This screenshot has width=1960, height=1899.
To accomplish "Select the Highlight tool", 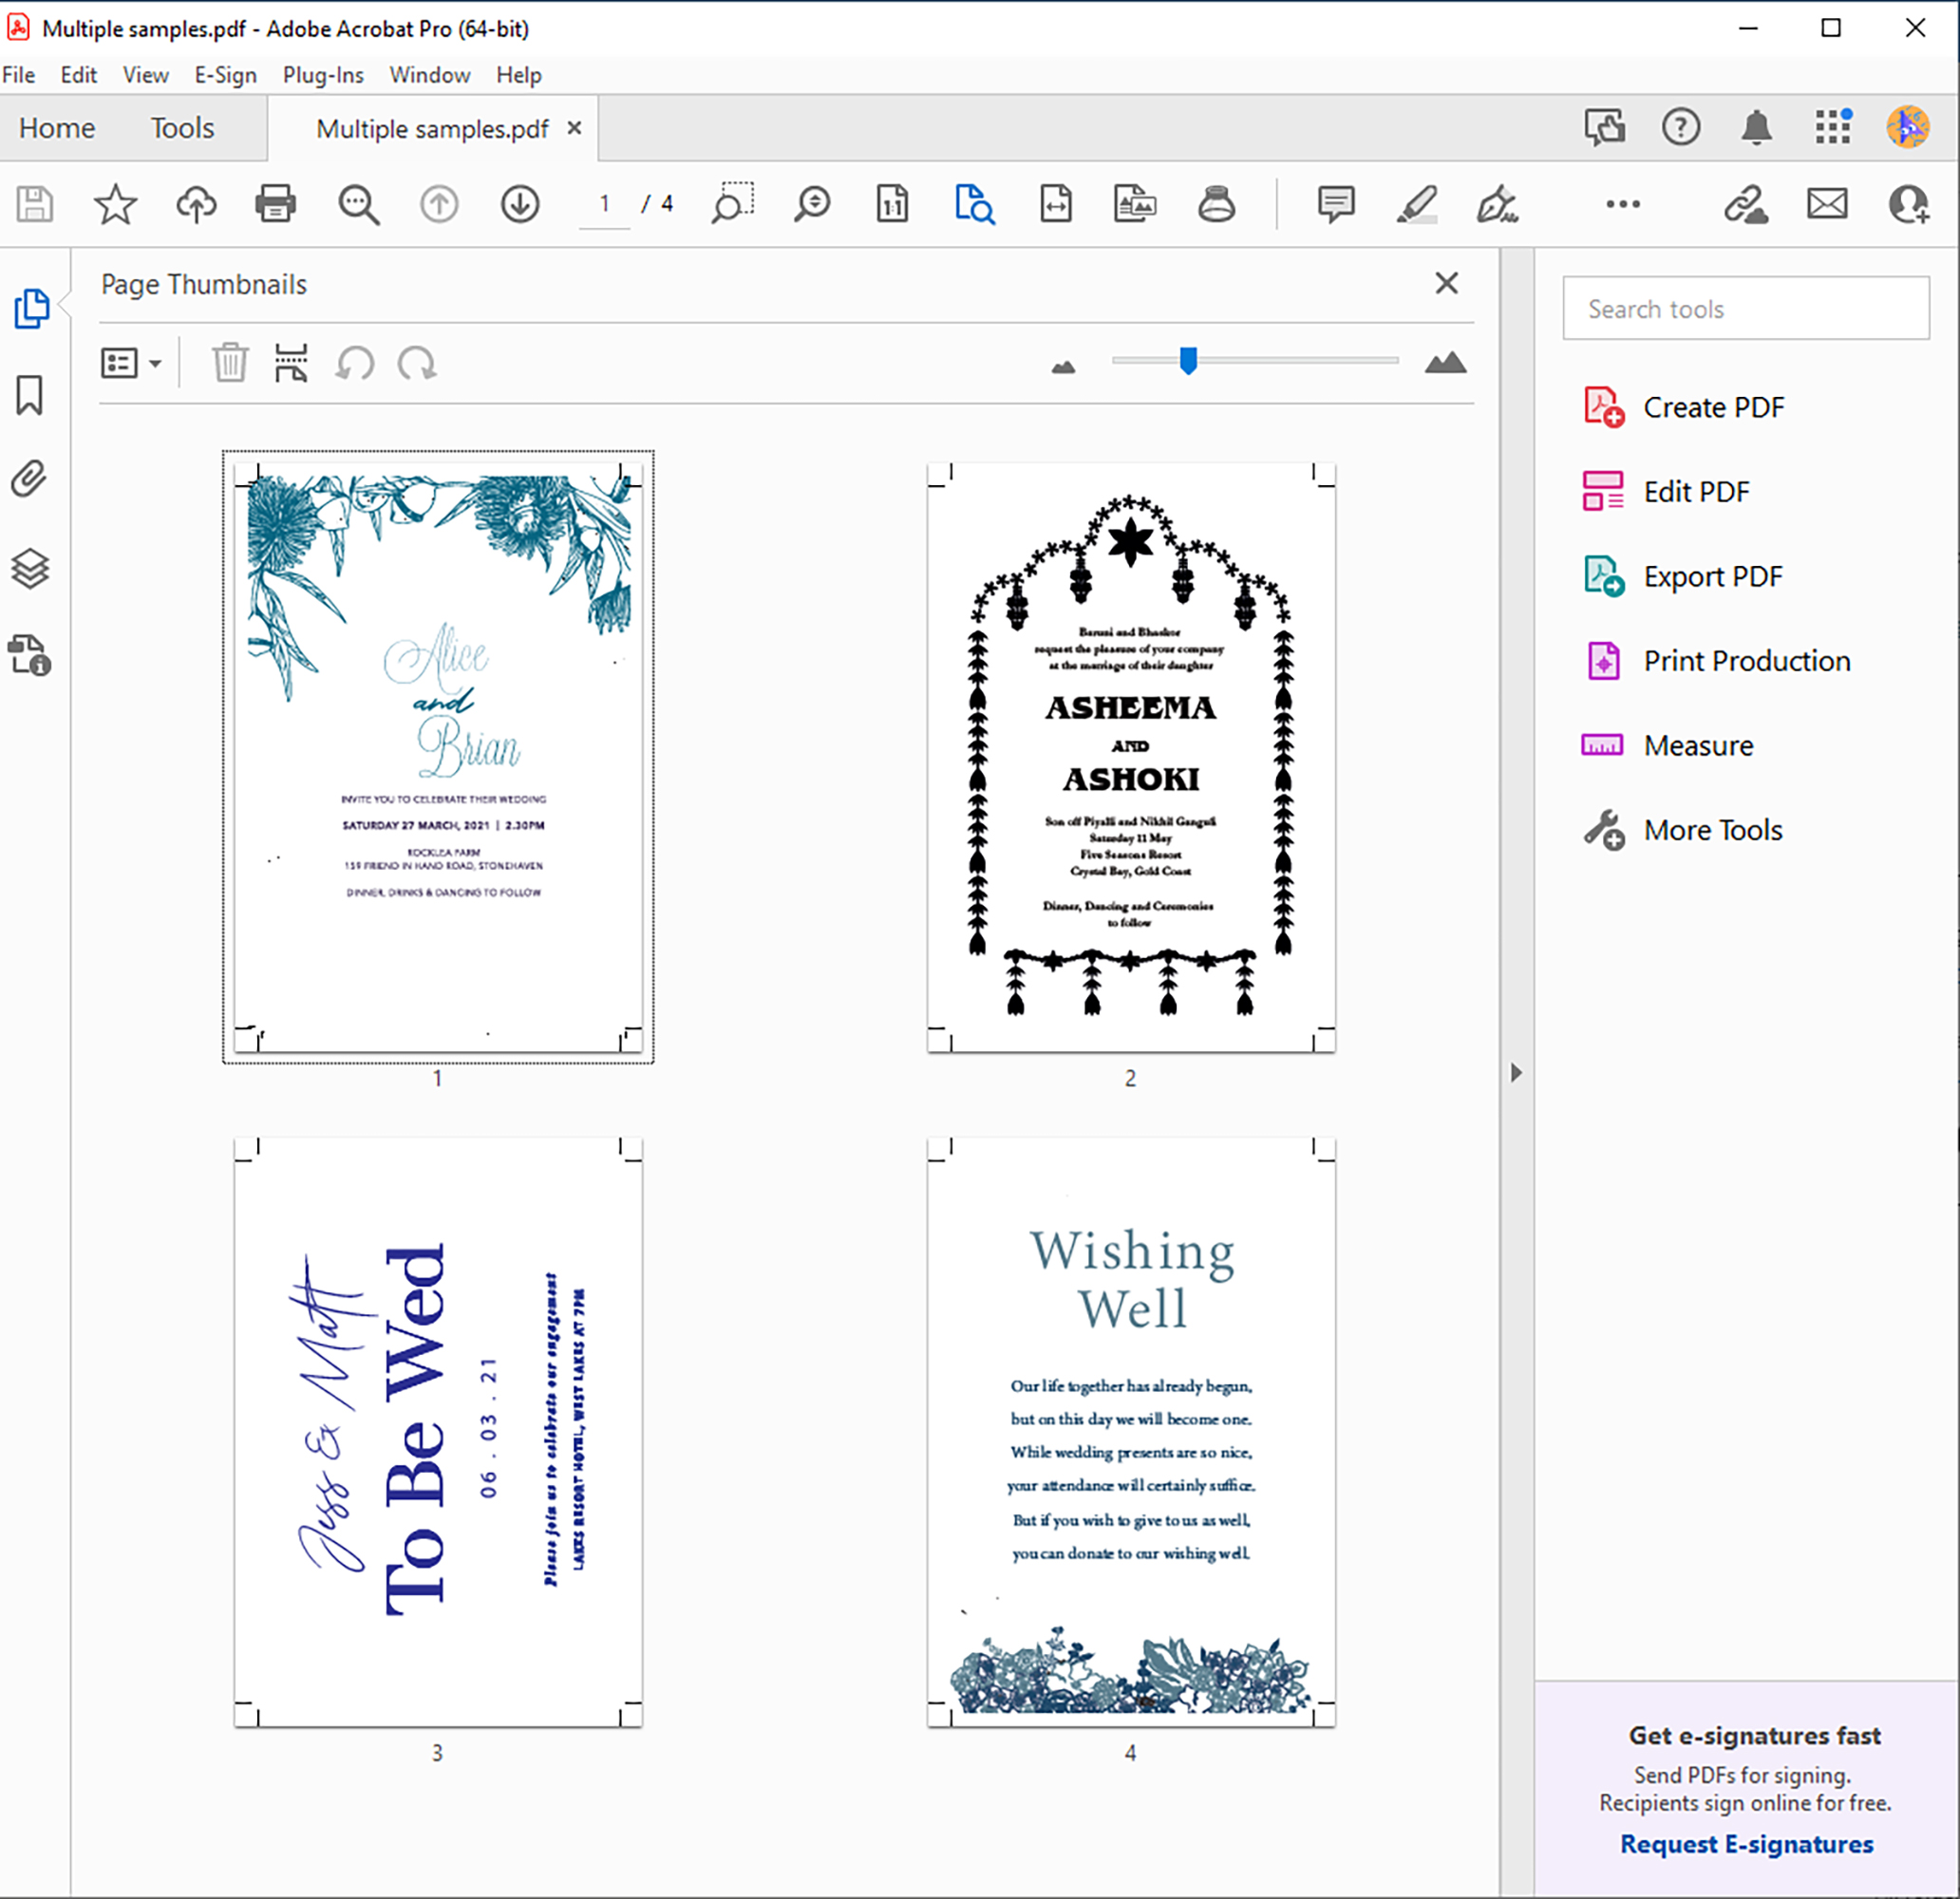I will [1416, 204].
